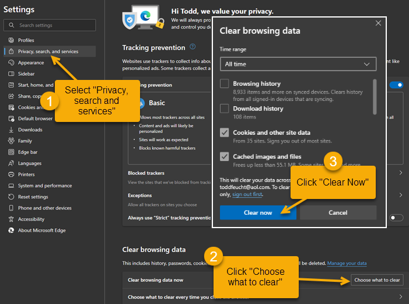Click the Profiles sidebar icon

(x=11, y=40)
